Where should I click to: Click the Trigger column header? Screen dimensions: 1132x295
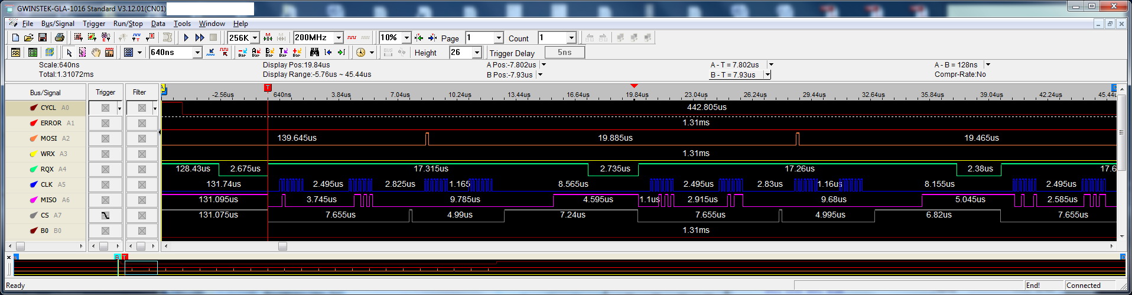tap(105, 92)
